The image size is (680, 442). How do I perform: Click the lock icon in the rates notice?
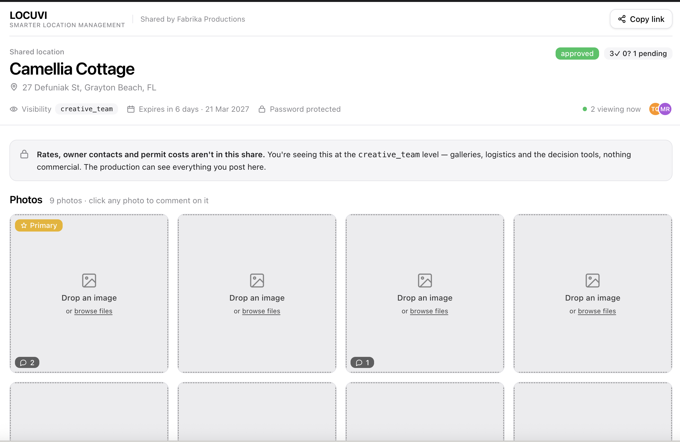(24, 154)
